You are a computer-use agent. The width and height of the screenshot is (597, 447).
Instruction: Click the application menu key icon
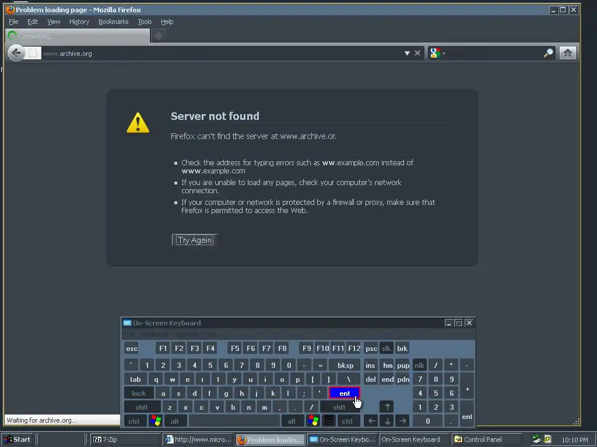[329, 421]
